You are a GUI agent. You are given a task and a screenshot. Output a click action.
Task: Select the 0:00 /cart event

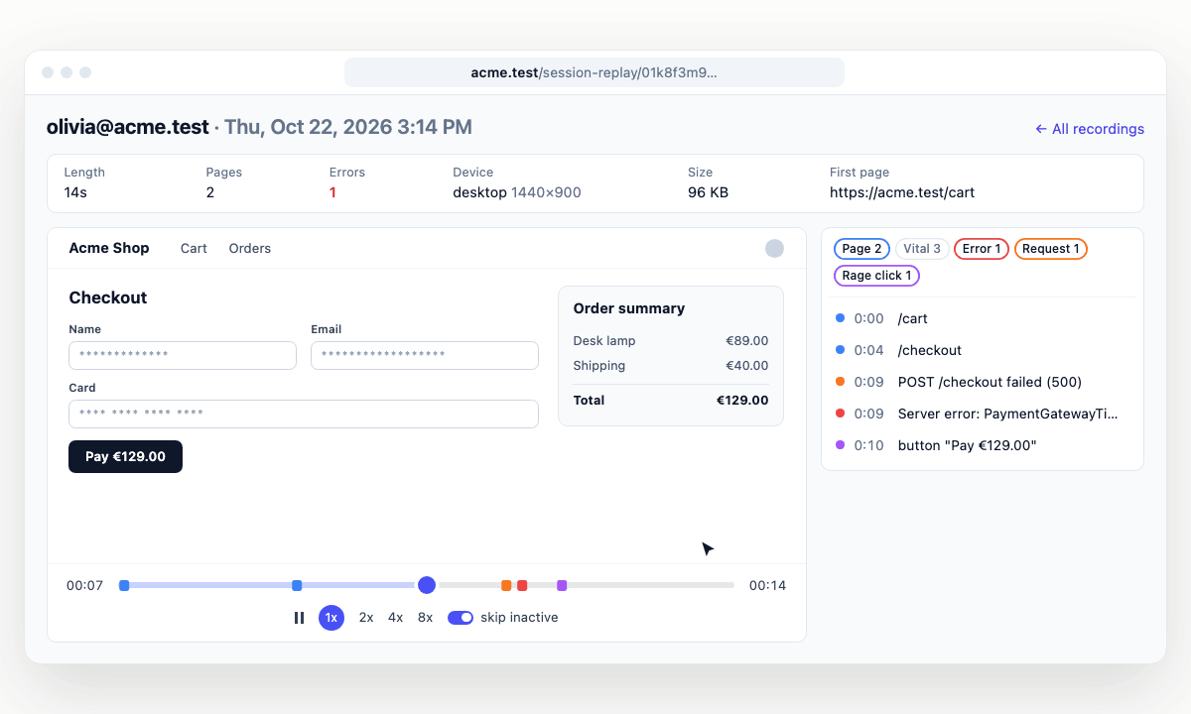983,318
